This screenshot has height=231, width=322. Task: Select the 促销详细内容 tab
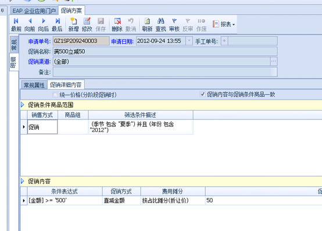(x=66, y=85)
